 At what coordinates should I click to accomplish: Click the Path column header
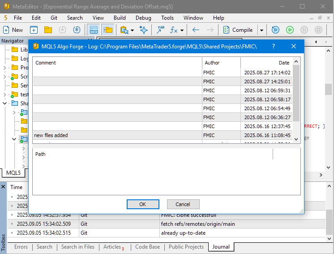click(x=153, y=154)
